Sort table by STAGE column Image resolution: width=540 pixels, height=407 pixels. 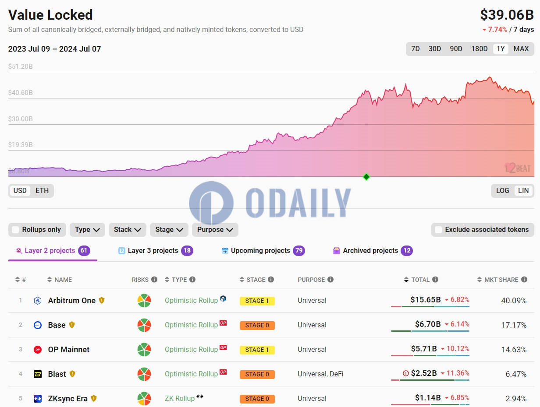click(x=253, y=280)
